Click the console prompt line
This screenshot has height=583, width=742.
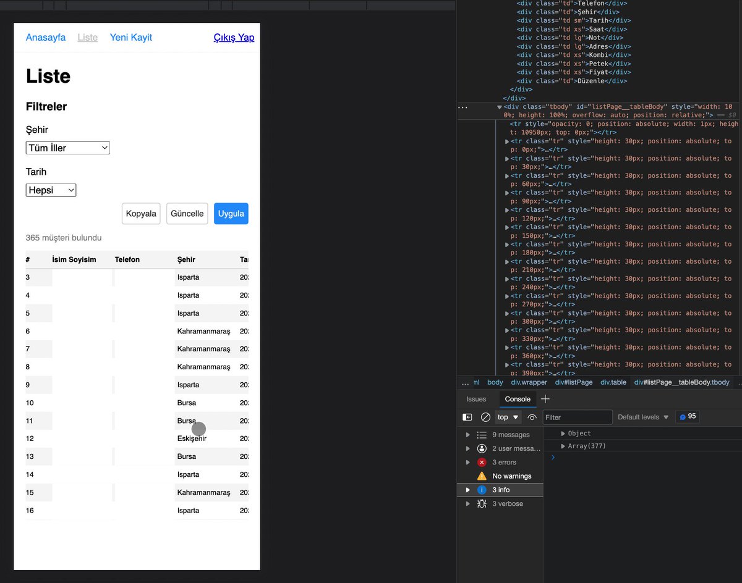point(643,458)
